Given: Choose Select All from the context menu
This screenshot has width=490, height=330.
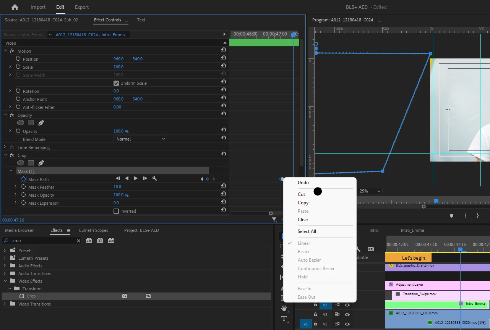Looking at the screenshot, I should (307, 231).
